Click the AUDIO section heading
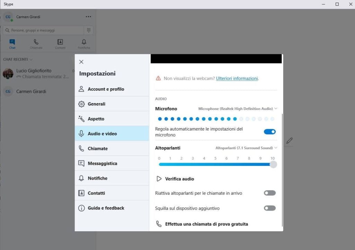The height and width of the screenshot is (250, 355). tap(161, 99)
